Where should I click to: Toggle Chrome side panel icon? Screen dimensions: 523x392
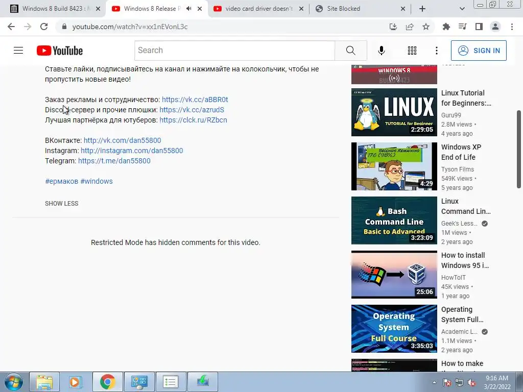click(479, 27)
